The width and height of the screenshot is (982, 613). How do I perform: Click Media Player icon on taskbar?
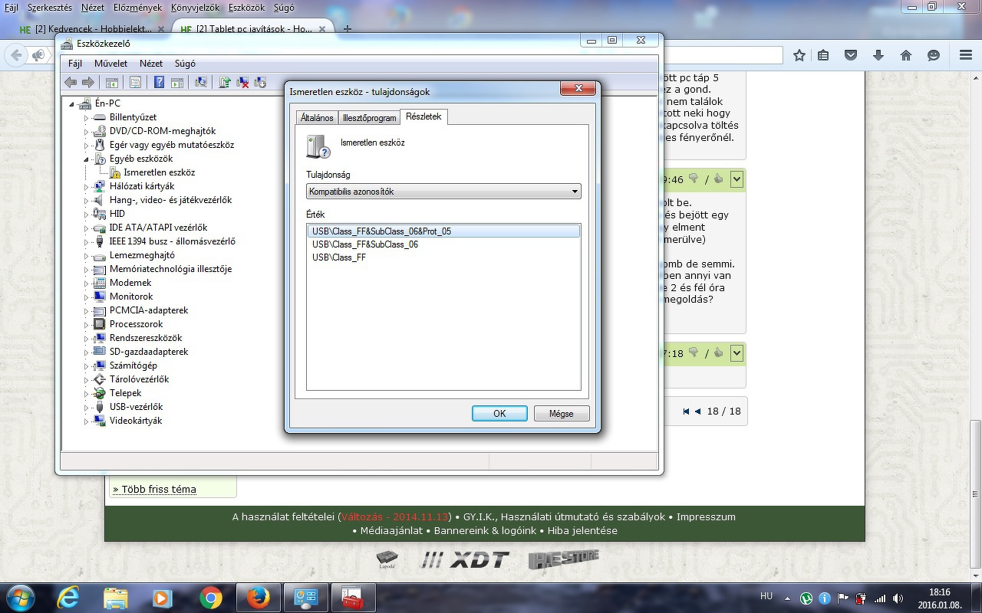coord(163,598)
